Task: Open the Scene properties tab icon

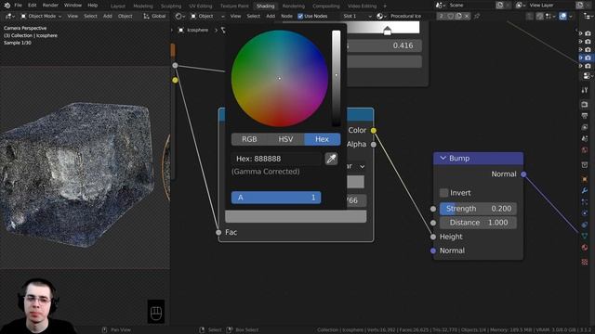Action: pos(585,138)
